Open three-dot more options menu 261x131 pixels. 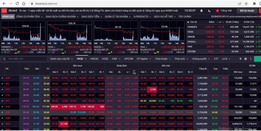click(x=251, y=59)
